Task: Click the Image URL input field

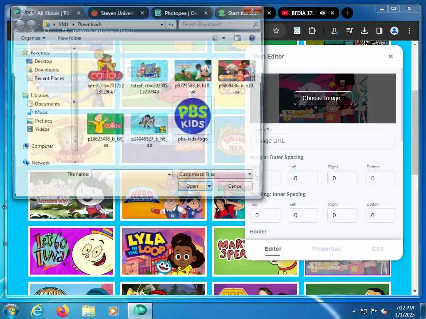Action: click(x=323, y=141)
